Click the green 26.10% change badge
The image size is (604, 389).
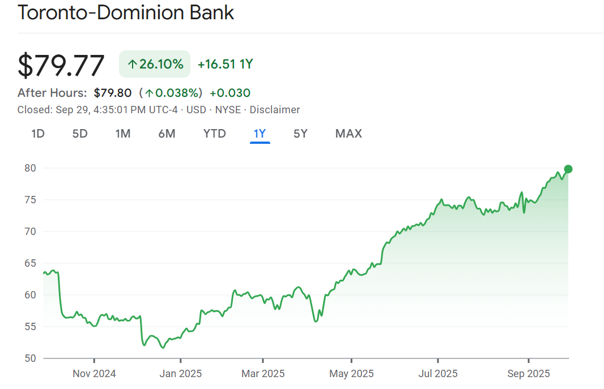click(x=155, y=64)
